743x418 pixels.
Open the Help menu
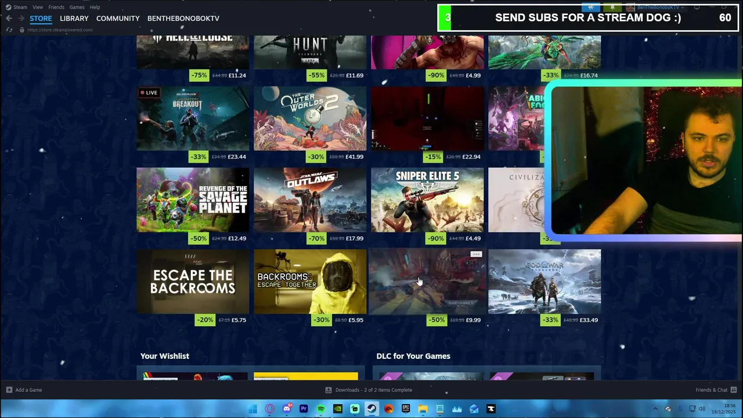click(95, 7)
